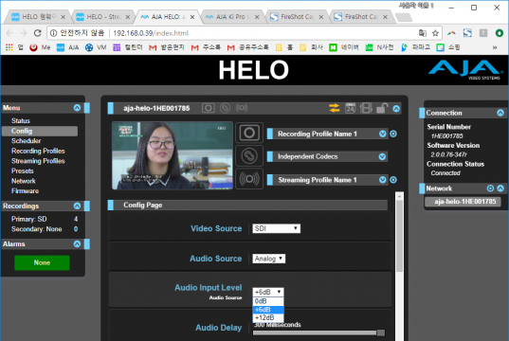Click the video preview thumbnail
This screenshot has width=509, height=341.
(x=173, y=155)
